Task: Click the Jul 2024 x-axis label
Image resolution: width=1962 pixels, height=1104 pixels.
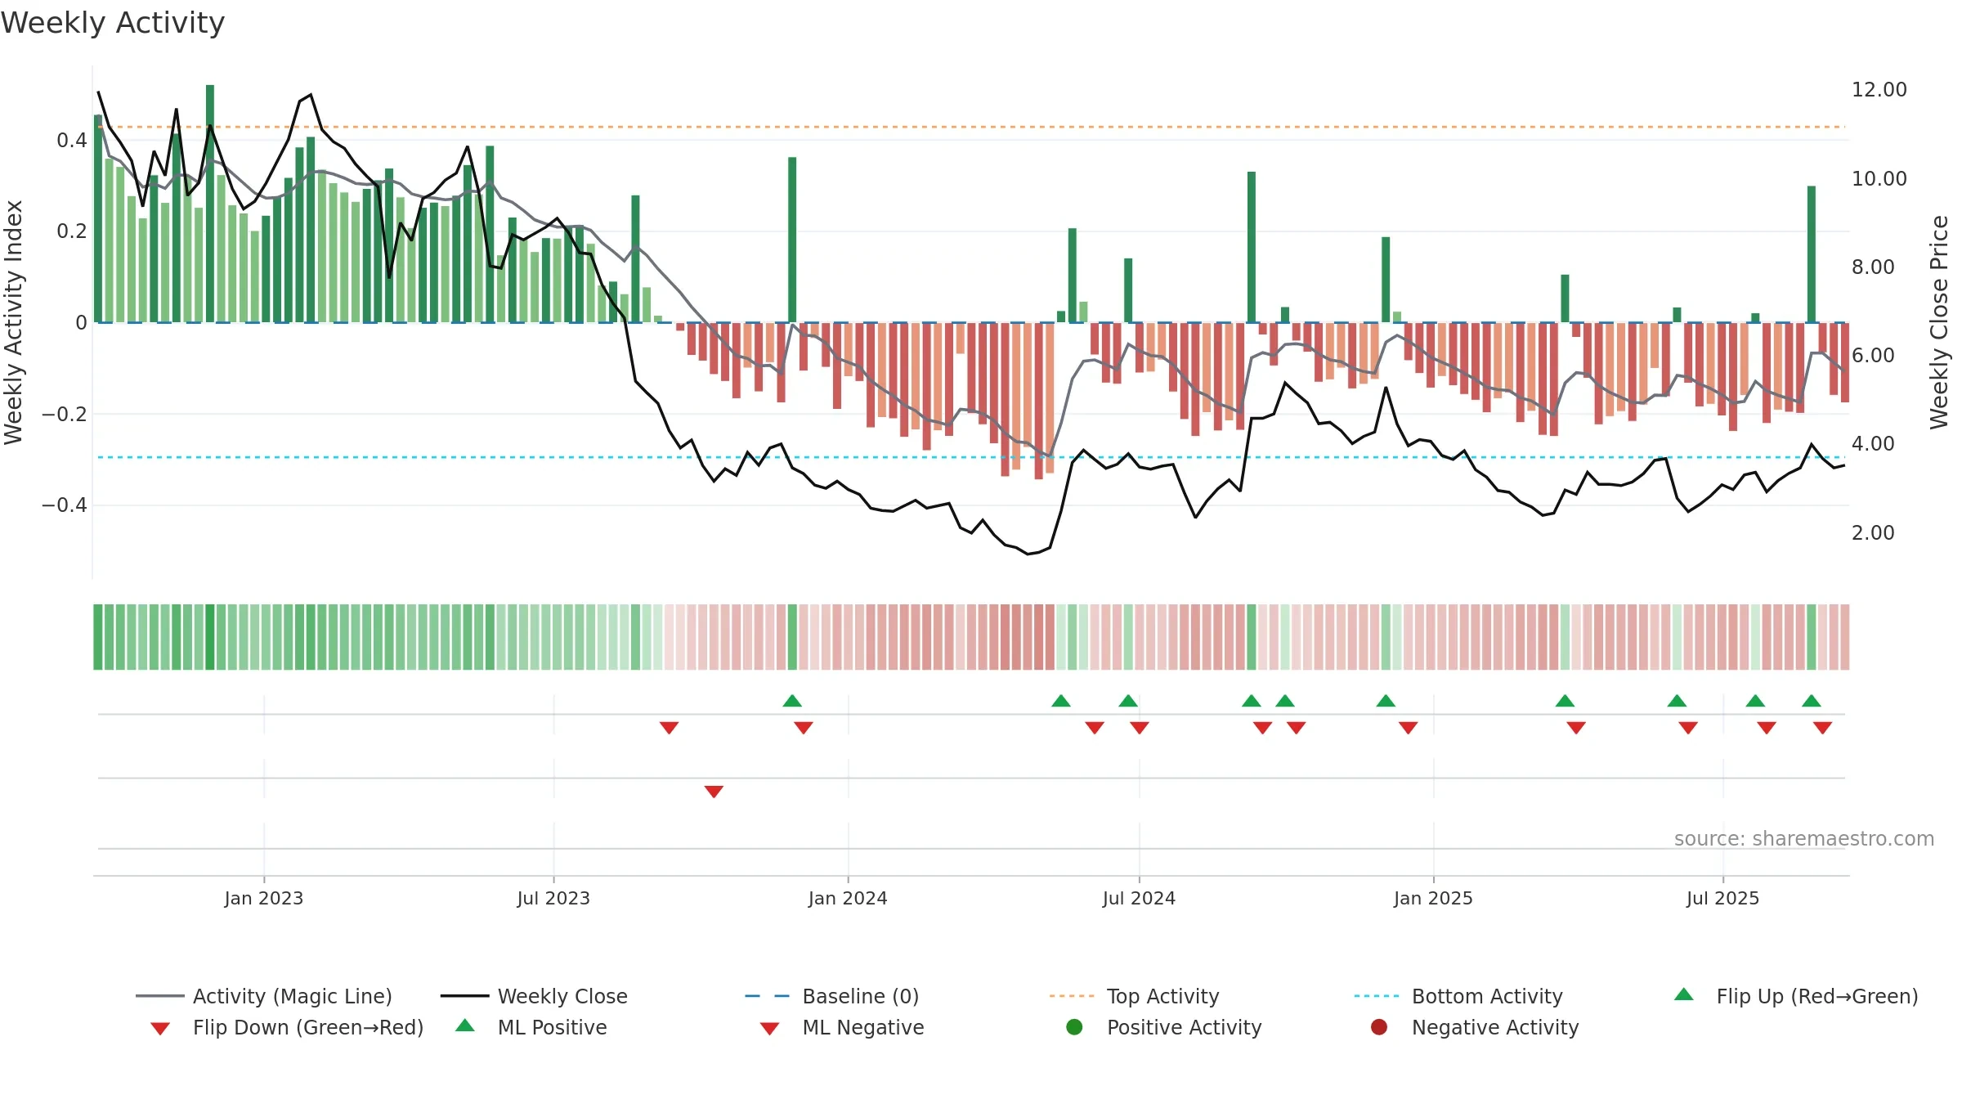Action: [x=1139, y=898]
